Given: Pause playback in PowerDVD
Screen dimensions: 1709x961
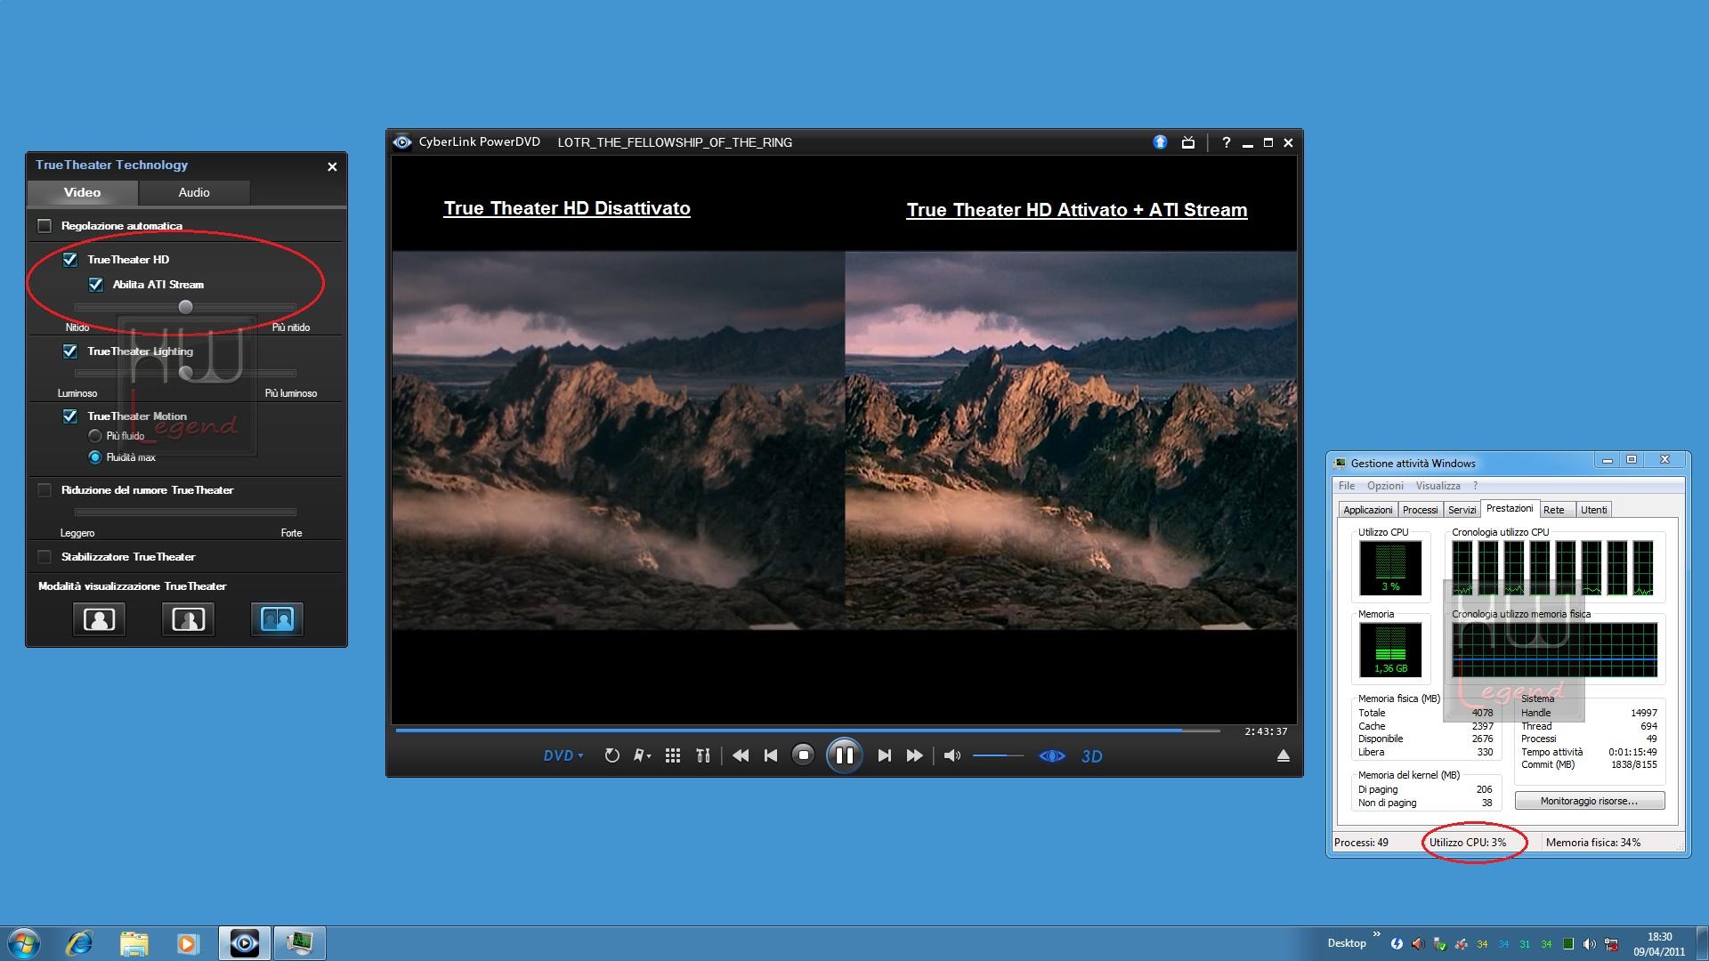Looking at the screenshot, I should (x=844, y=755).
